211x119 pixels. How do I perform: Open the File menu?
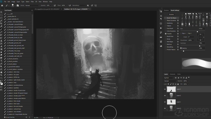click(5, 2)
